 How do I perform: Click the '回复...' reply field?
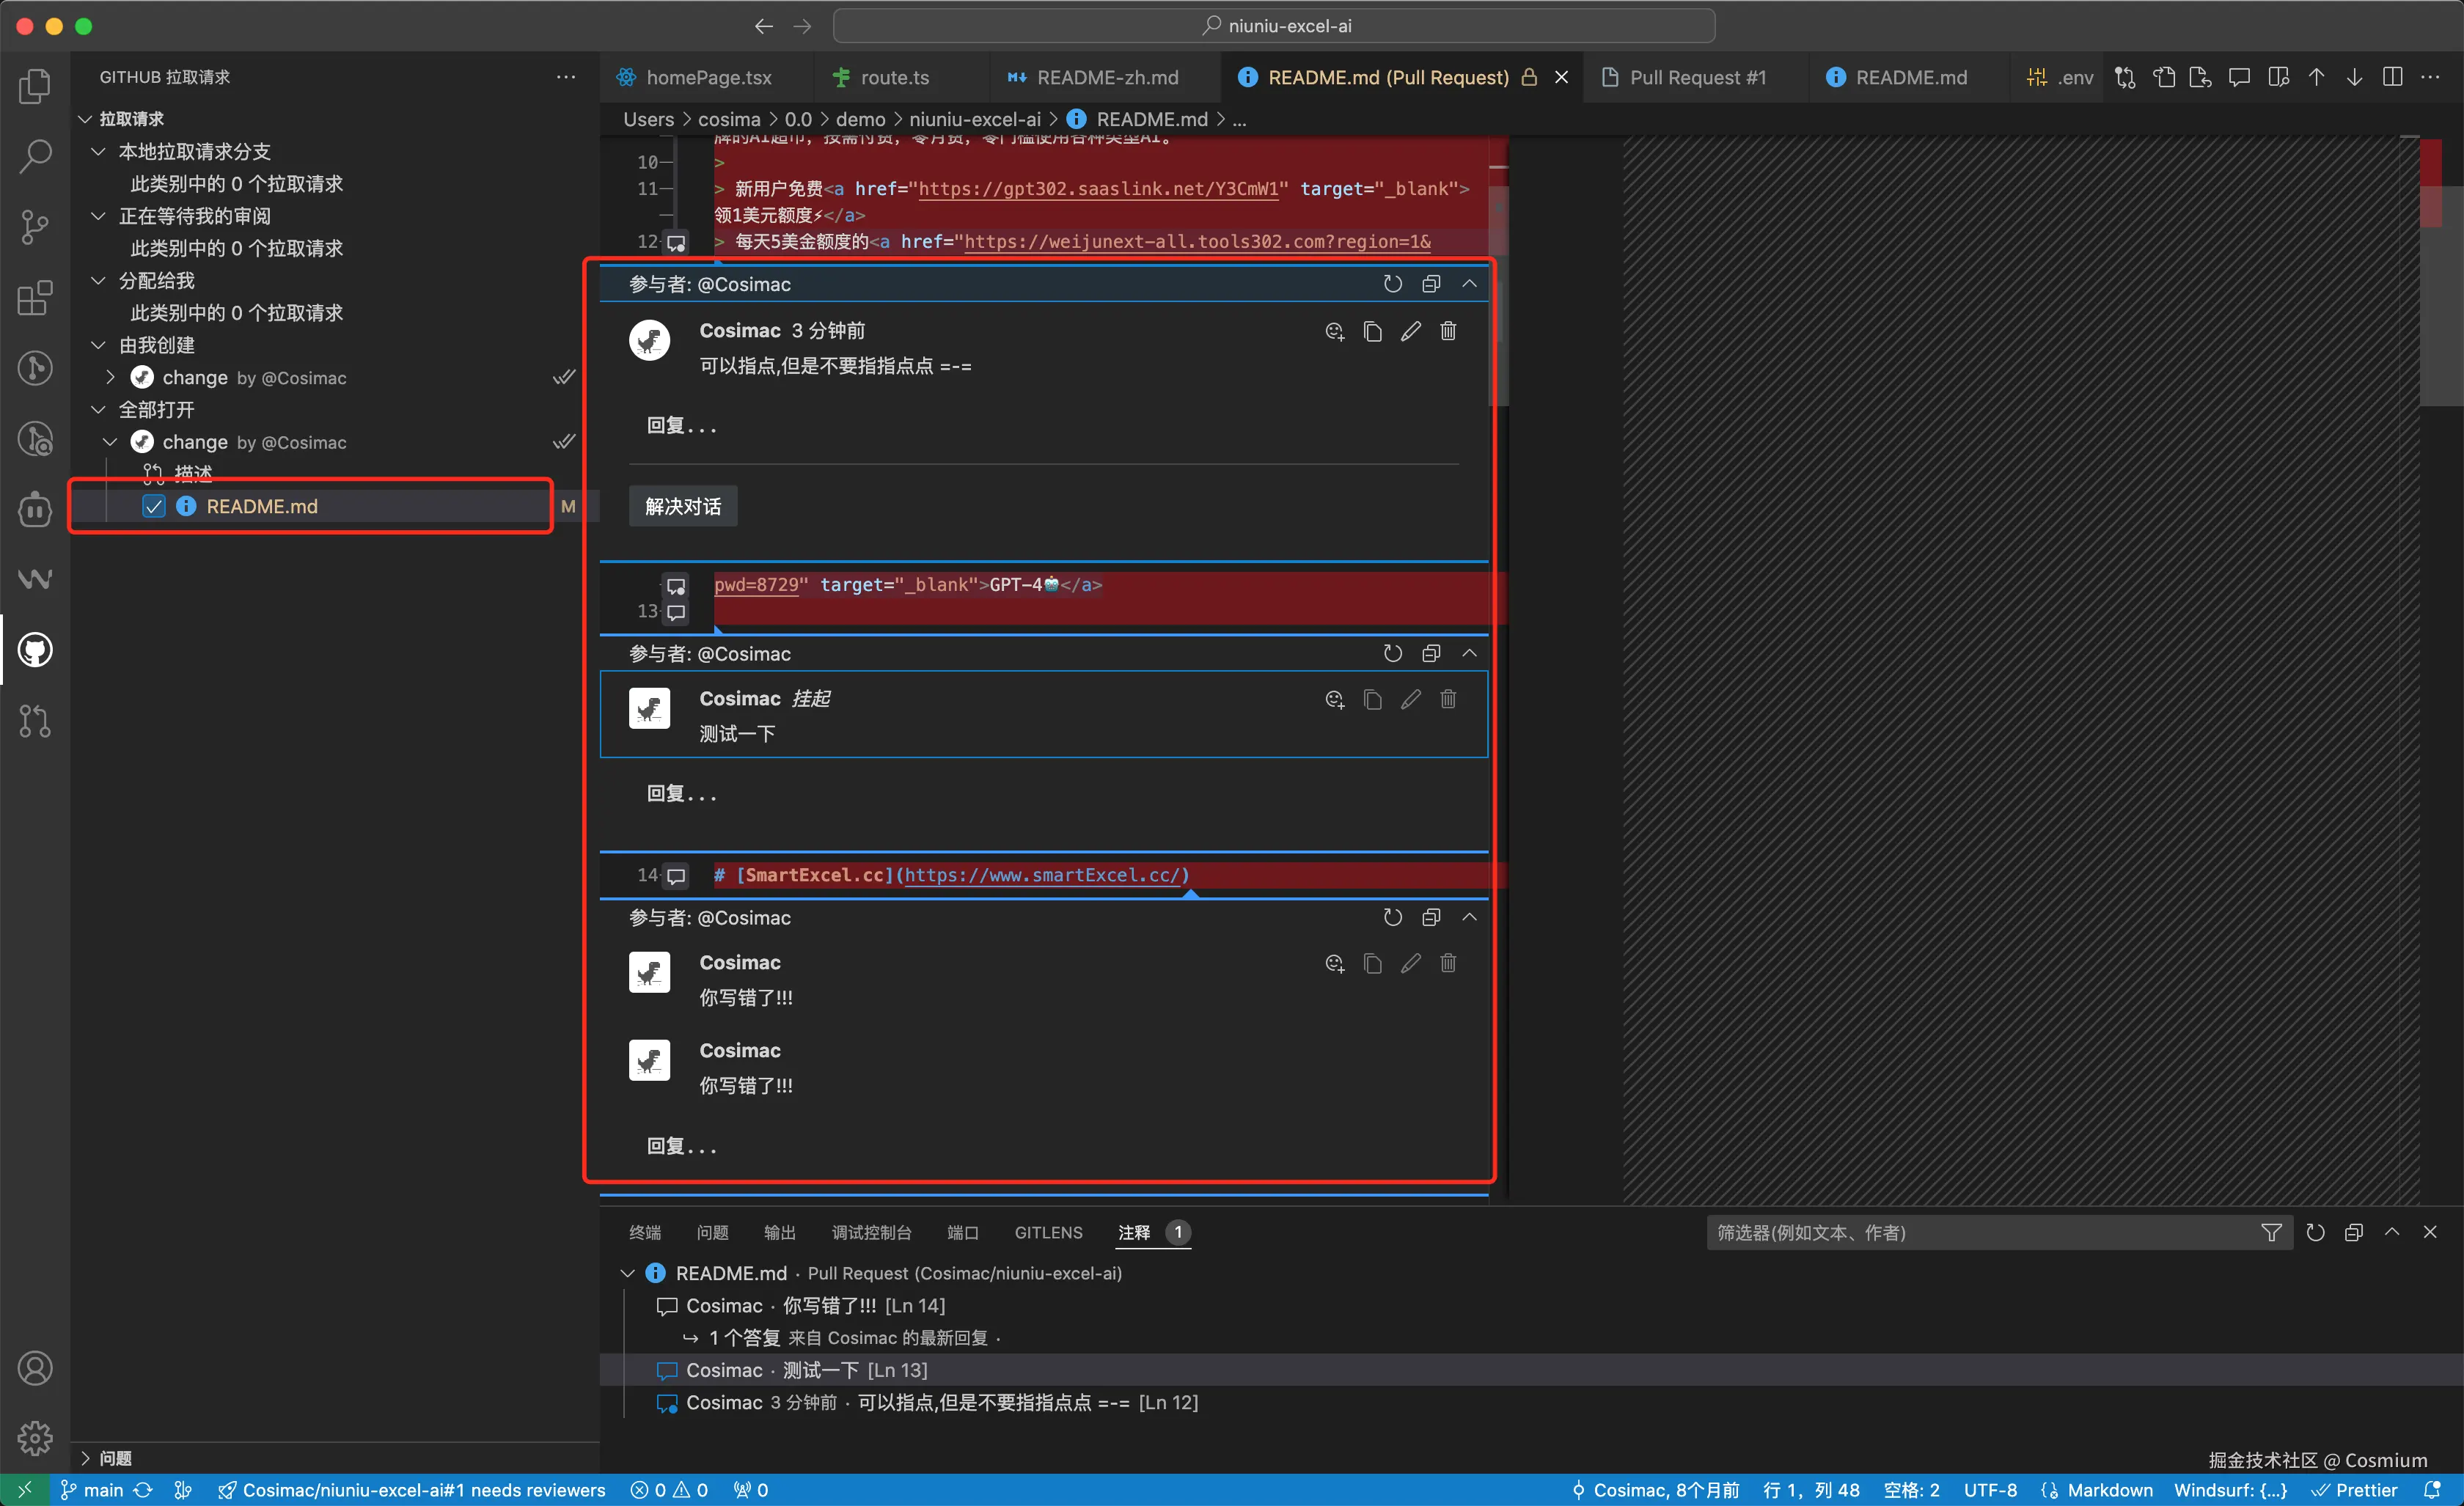(x=682, y=425)
